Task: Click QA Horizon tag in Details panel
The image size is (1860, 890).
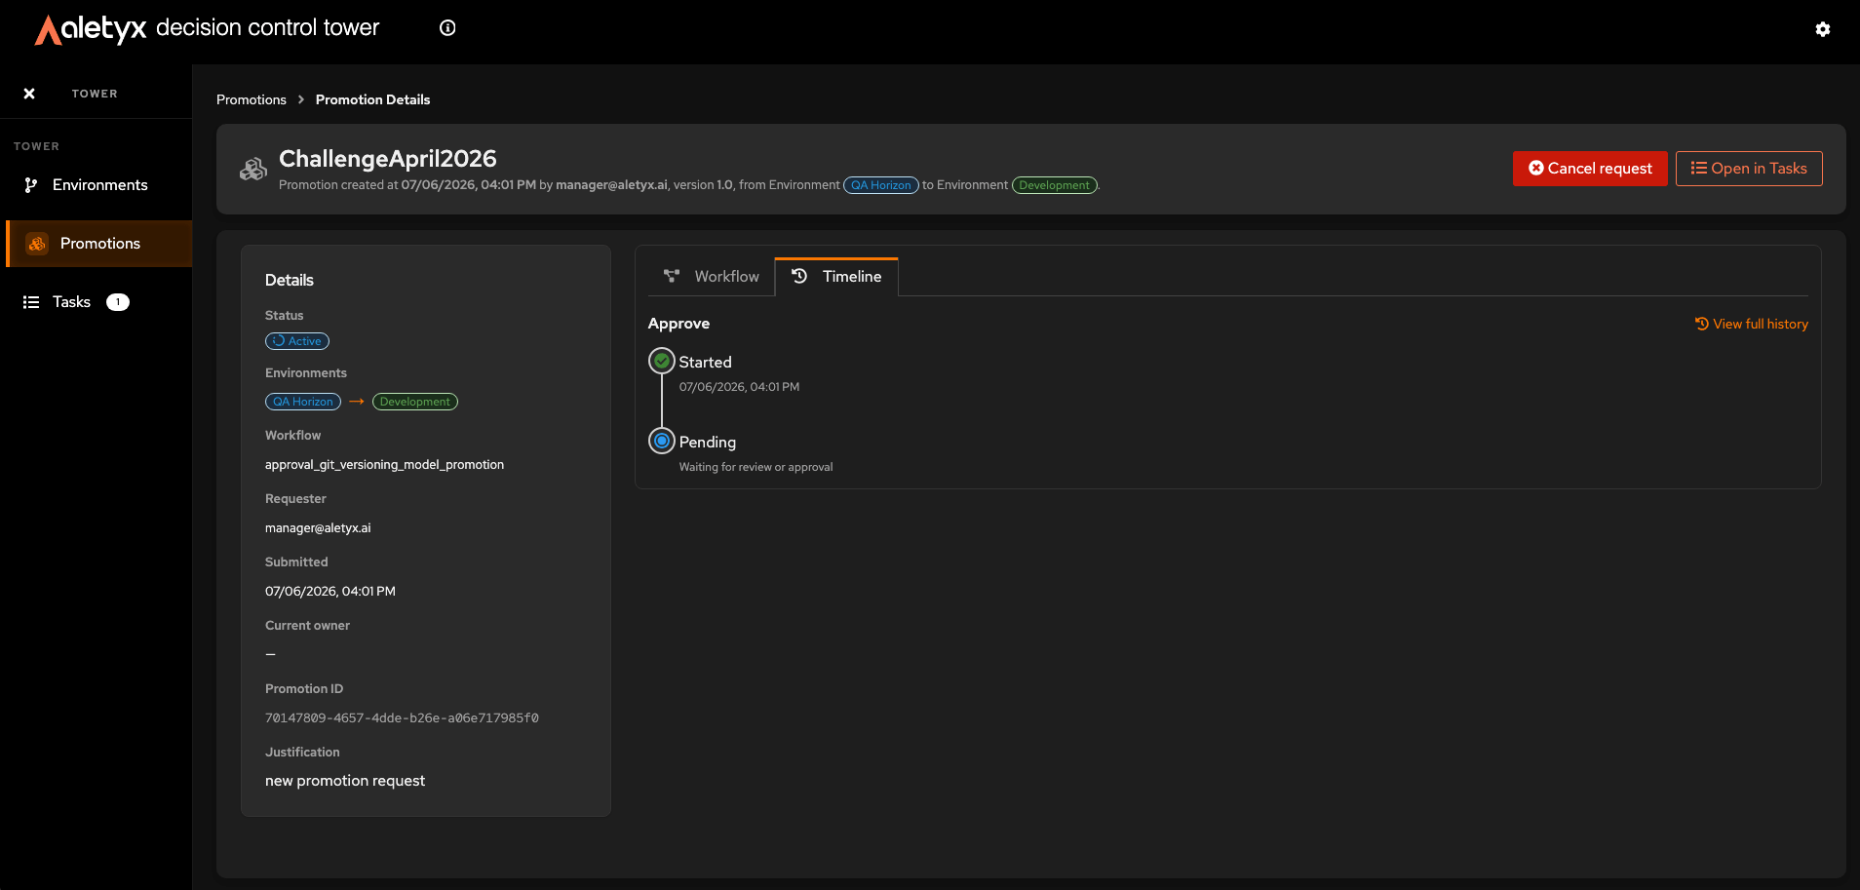Action: click(303, 402)
